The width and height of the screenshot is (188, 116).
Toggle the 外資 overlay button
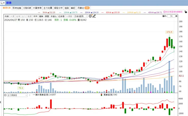tap(12, 16)
